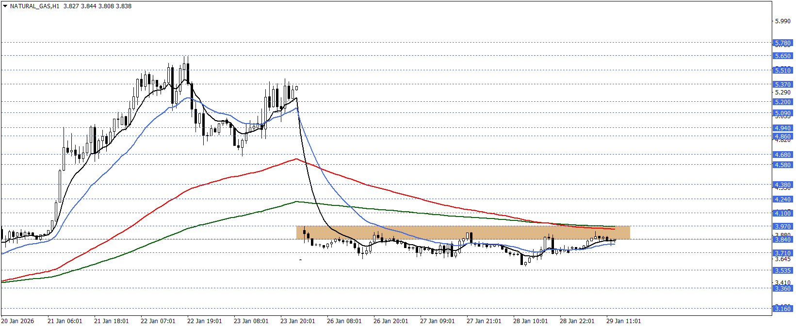Click the 20 Jan 2026 date label
This screenshot has width=796, height=327.
tap(18, 321)
